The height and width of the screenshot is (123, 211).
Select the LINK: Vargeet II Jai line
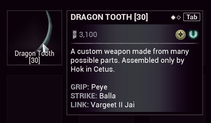[x=102, y=105]
